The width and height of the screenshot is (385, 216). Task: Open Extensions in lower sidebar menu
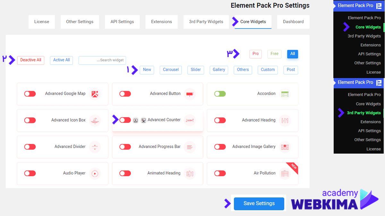pos(371,122)
